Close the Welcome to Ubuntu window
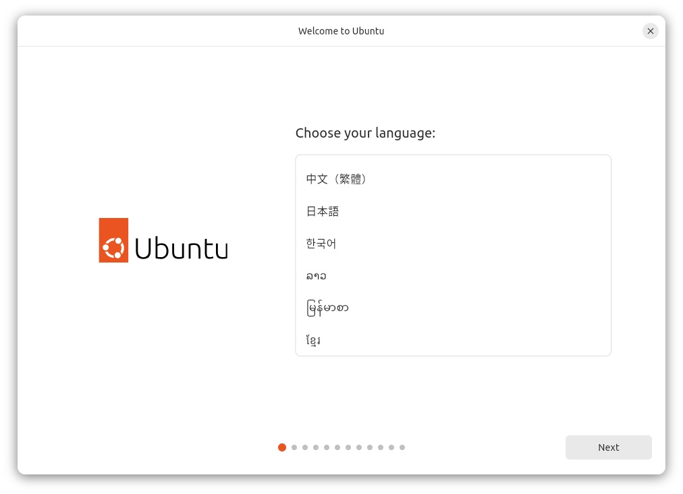 (x=651, y=31)
